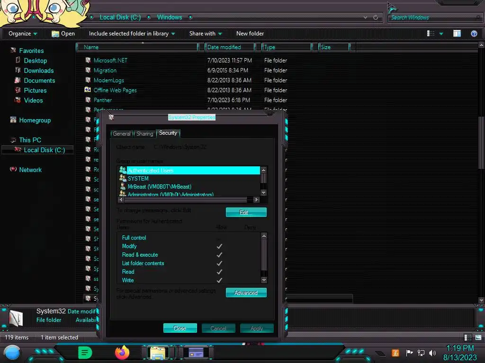
Task: Open Documents in Favorites
Action: point(39,80)
